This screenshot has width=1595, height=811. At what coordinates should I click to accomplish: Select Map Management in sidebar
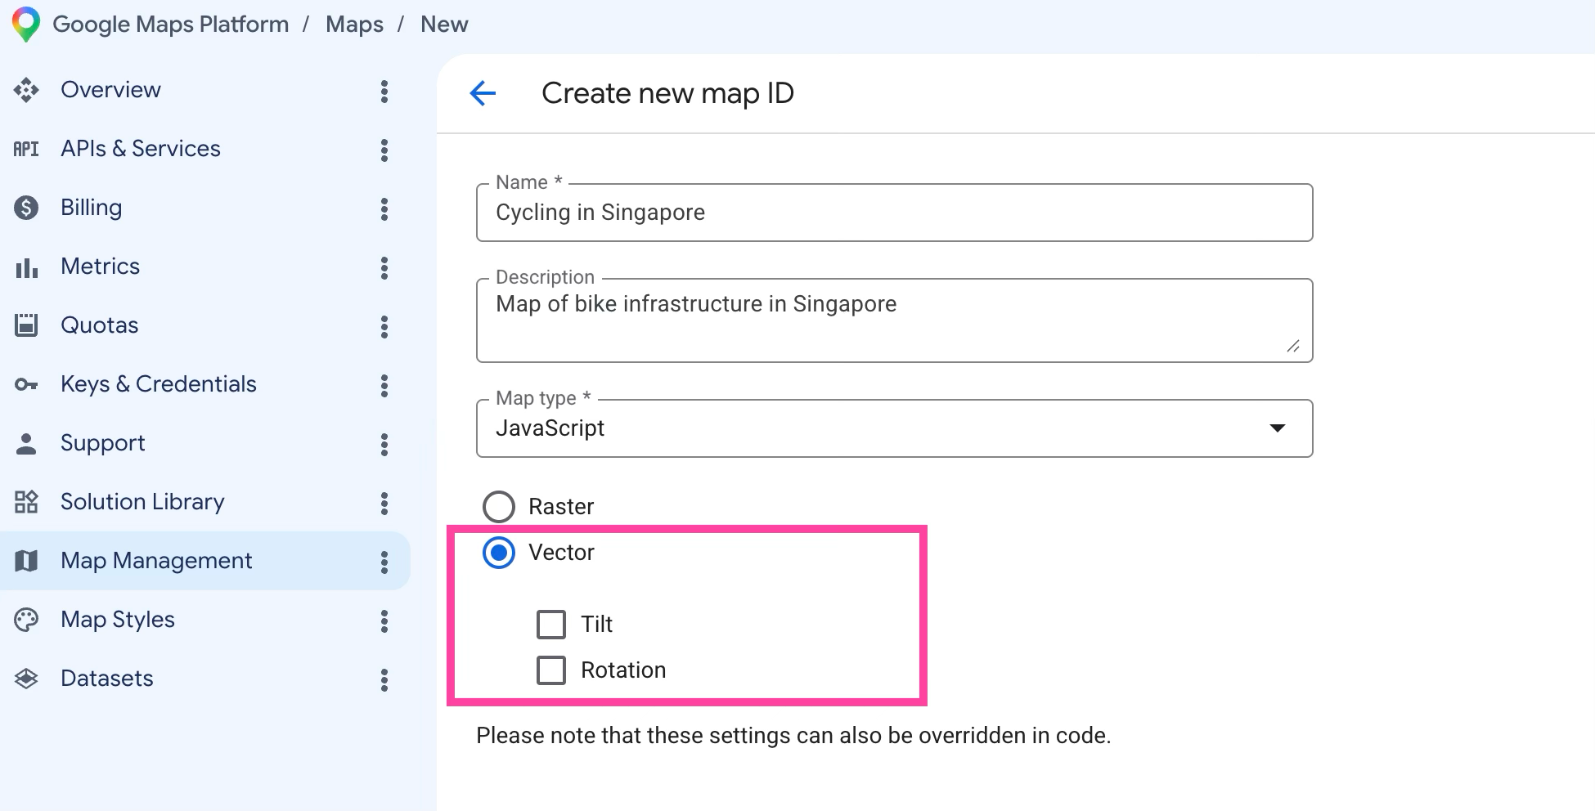[x=204, y=561]
